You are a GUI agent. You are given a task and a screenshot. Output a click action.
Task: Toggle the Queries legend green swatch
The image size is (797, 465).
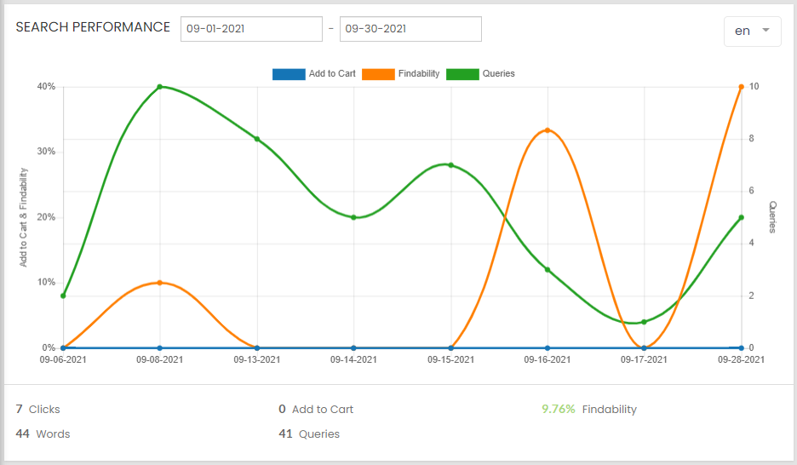(462, 74)
